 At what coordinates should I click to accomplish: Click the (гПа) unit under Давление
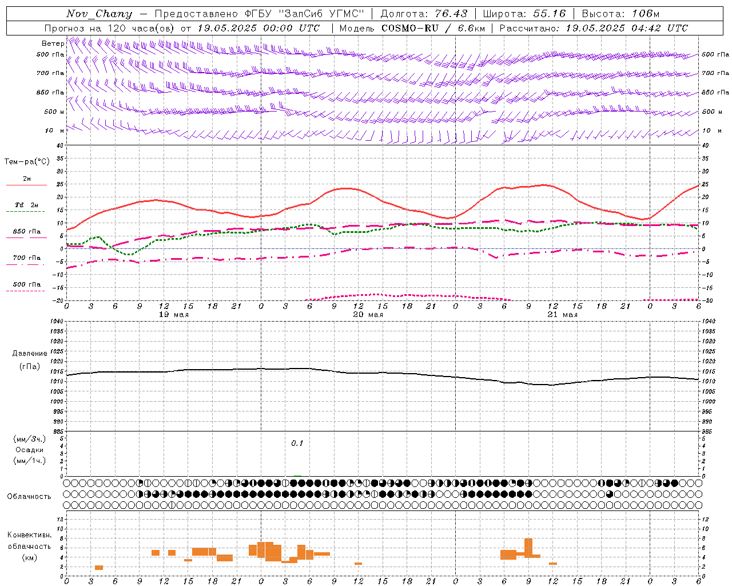(x=30, y=367)
